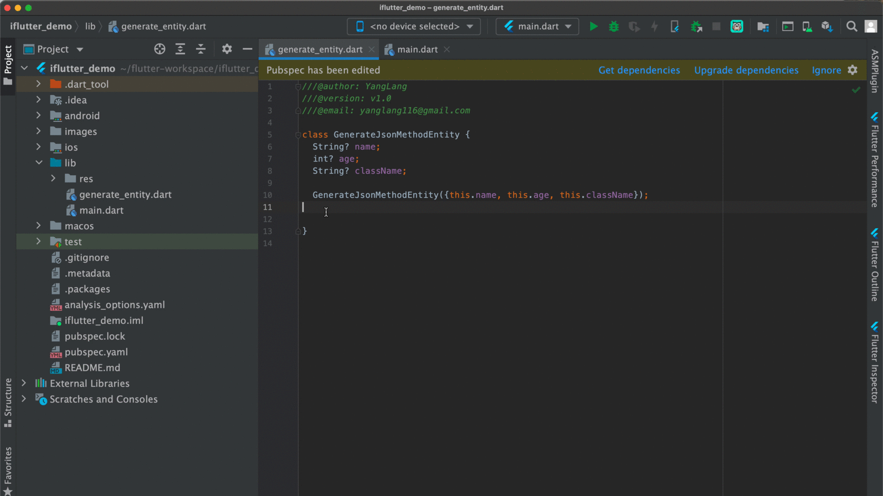
Task: Select generate_entity.dart in project tree
Action: 125,194
